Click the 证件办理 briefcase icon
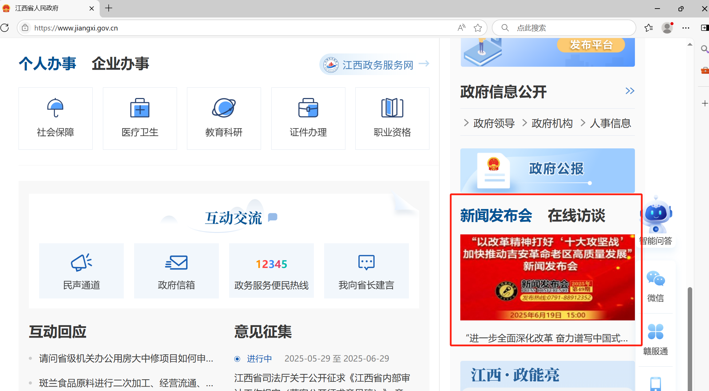 [x=308, y=108]
